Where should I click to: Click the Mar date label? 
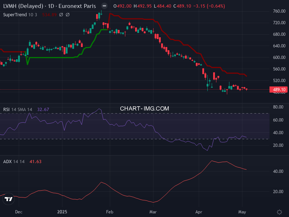pos(153,212)
